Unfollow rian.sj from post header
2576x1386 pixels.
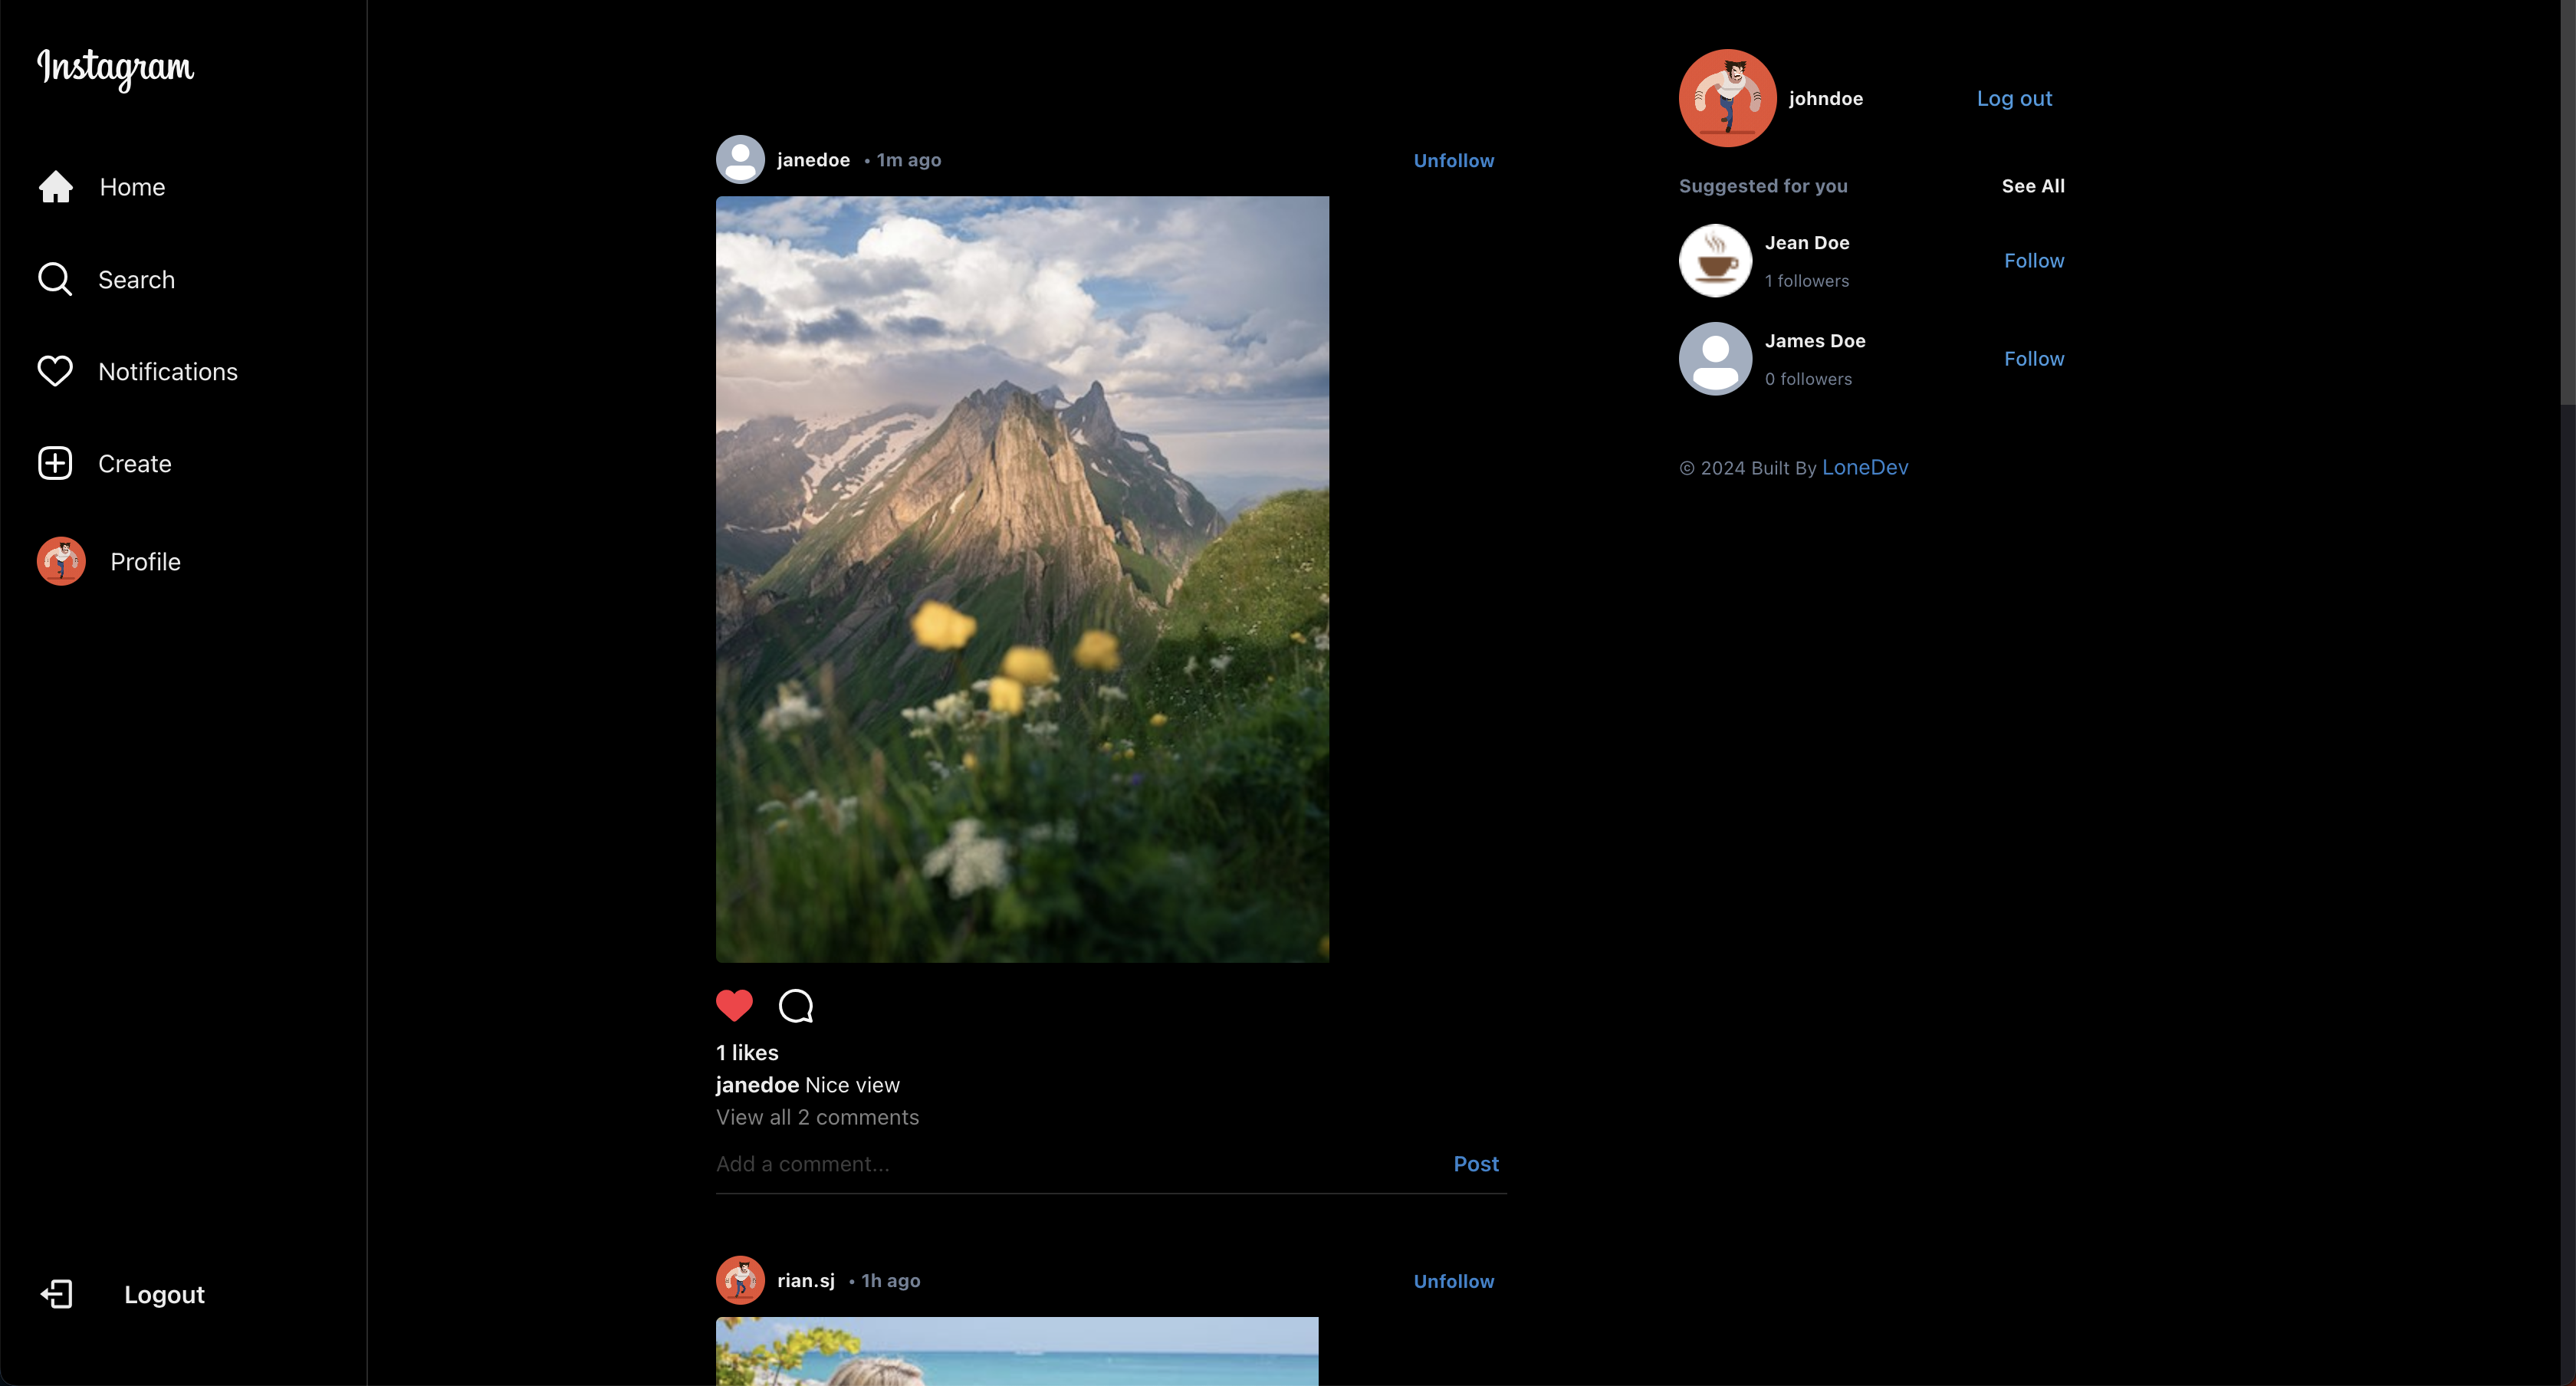[1453, 1281]
